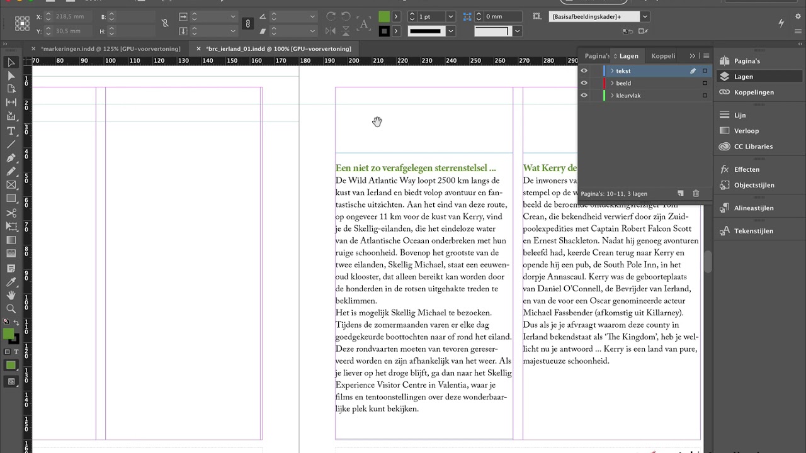Select the Zoom tool
Image resolution: width=806 pixels, height=453 pixels.
click(11, 308)
